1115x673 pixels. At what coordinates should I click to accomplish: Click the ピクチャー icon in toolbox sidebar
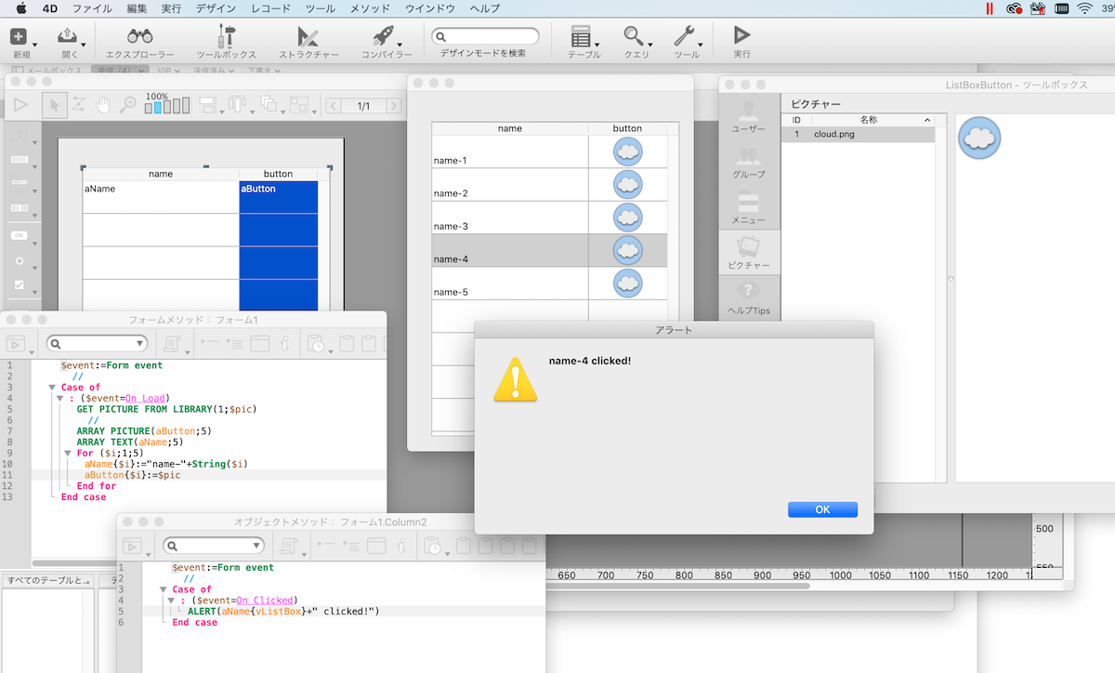[748, 253]
